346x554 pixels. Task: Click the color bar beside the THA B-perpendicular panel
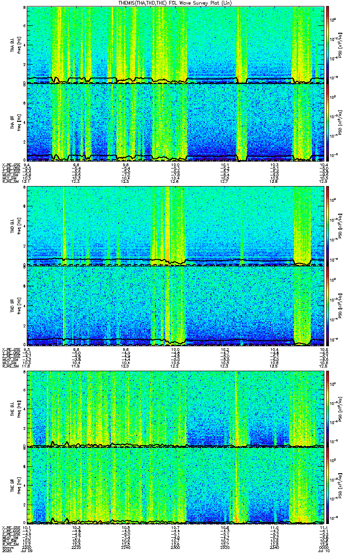coord(328,45)
